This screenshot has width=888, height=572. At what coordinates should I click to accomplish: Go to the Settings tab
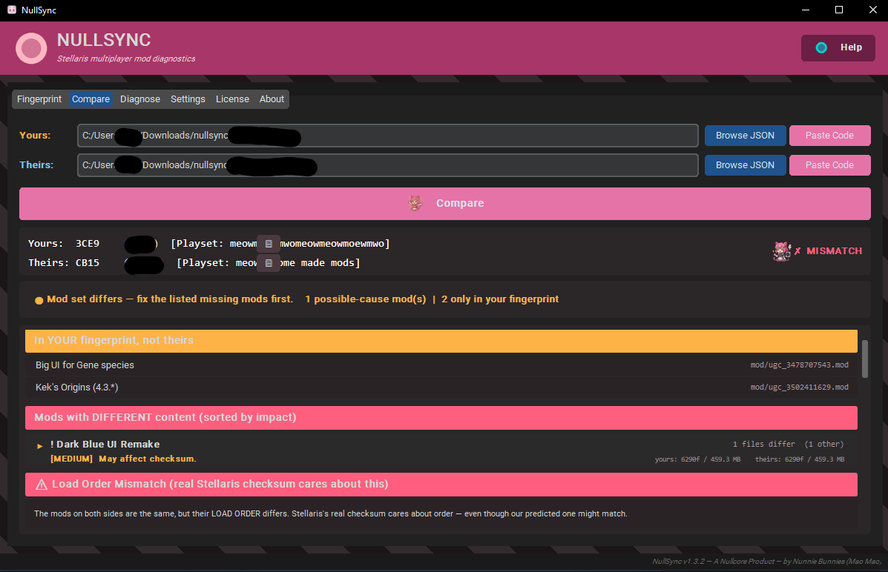tap(188, 99)
